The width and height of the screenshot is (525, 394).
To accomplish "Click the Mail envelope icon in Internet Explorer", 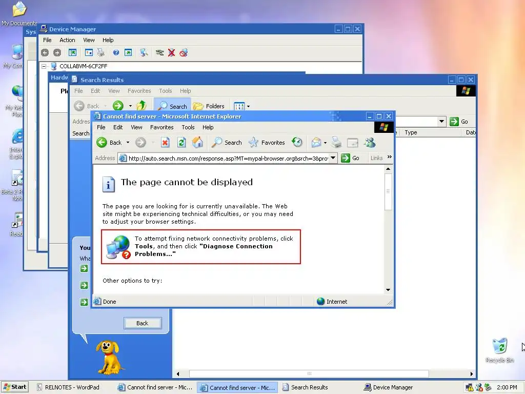I will click(316, 143).
